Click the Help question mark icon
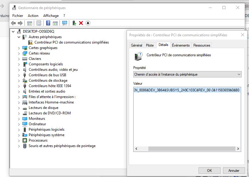 pyautogui.click(x=48, y=23)
